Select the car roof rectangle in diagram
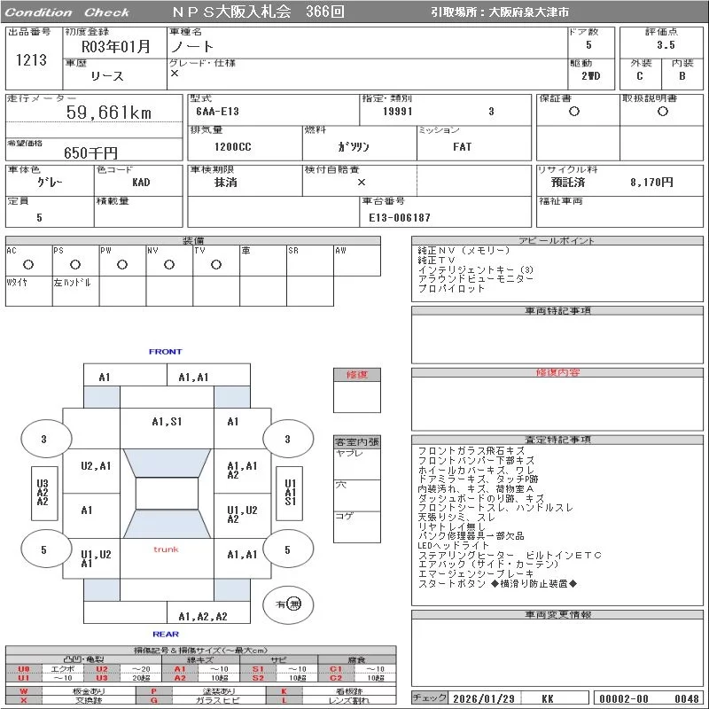The width and height of the screenshot is (709, 709). (166, 494)
